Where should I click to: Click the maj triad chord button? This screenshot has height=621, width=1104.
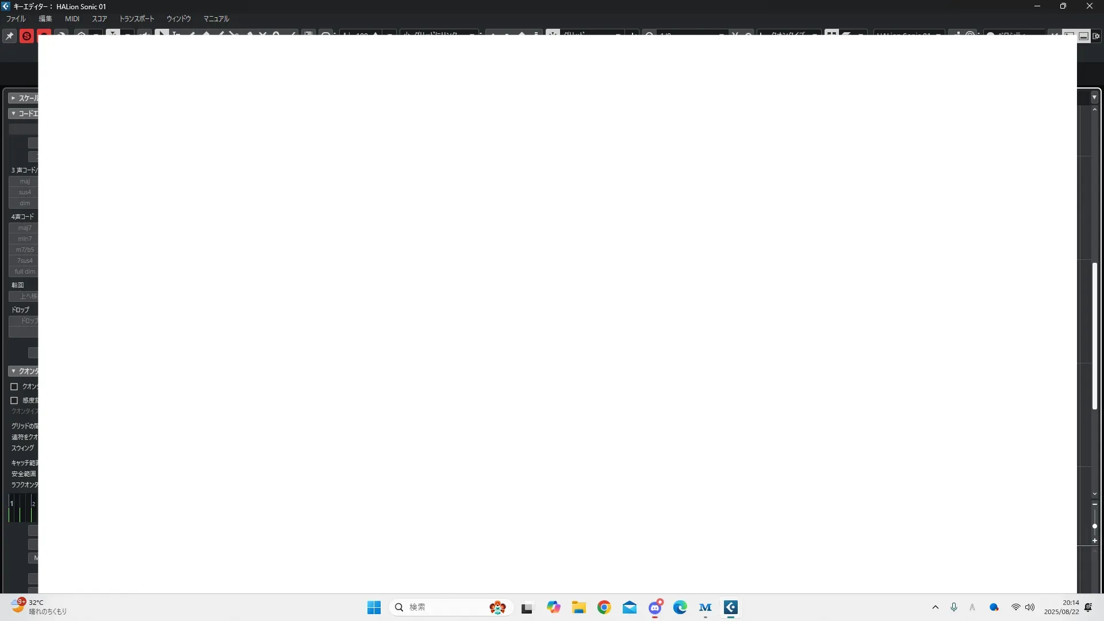(x=24, y=181)
